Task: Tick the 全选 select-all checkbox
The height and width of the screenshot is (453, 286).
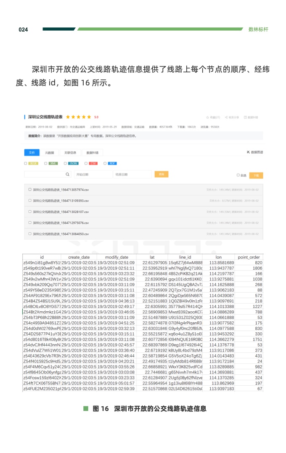Action: (238, 175)
